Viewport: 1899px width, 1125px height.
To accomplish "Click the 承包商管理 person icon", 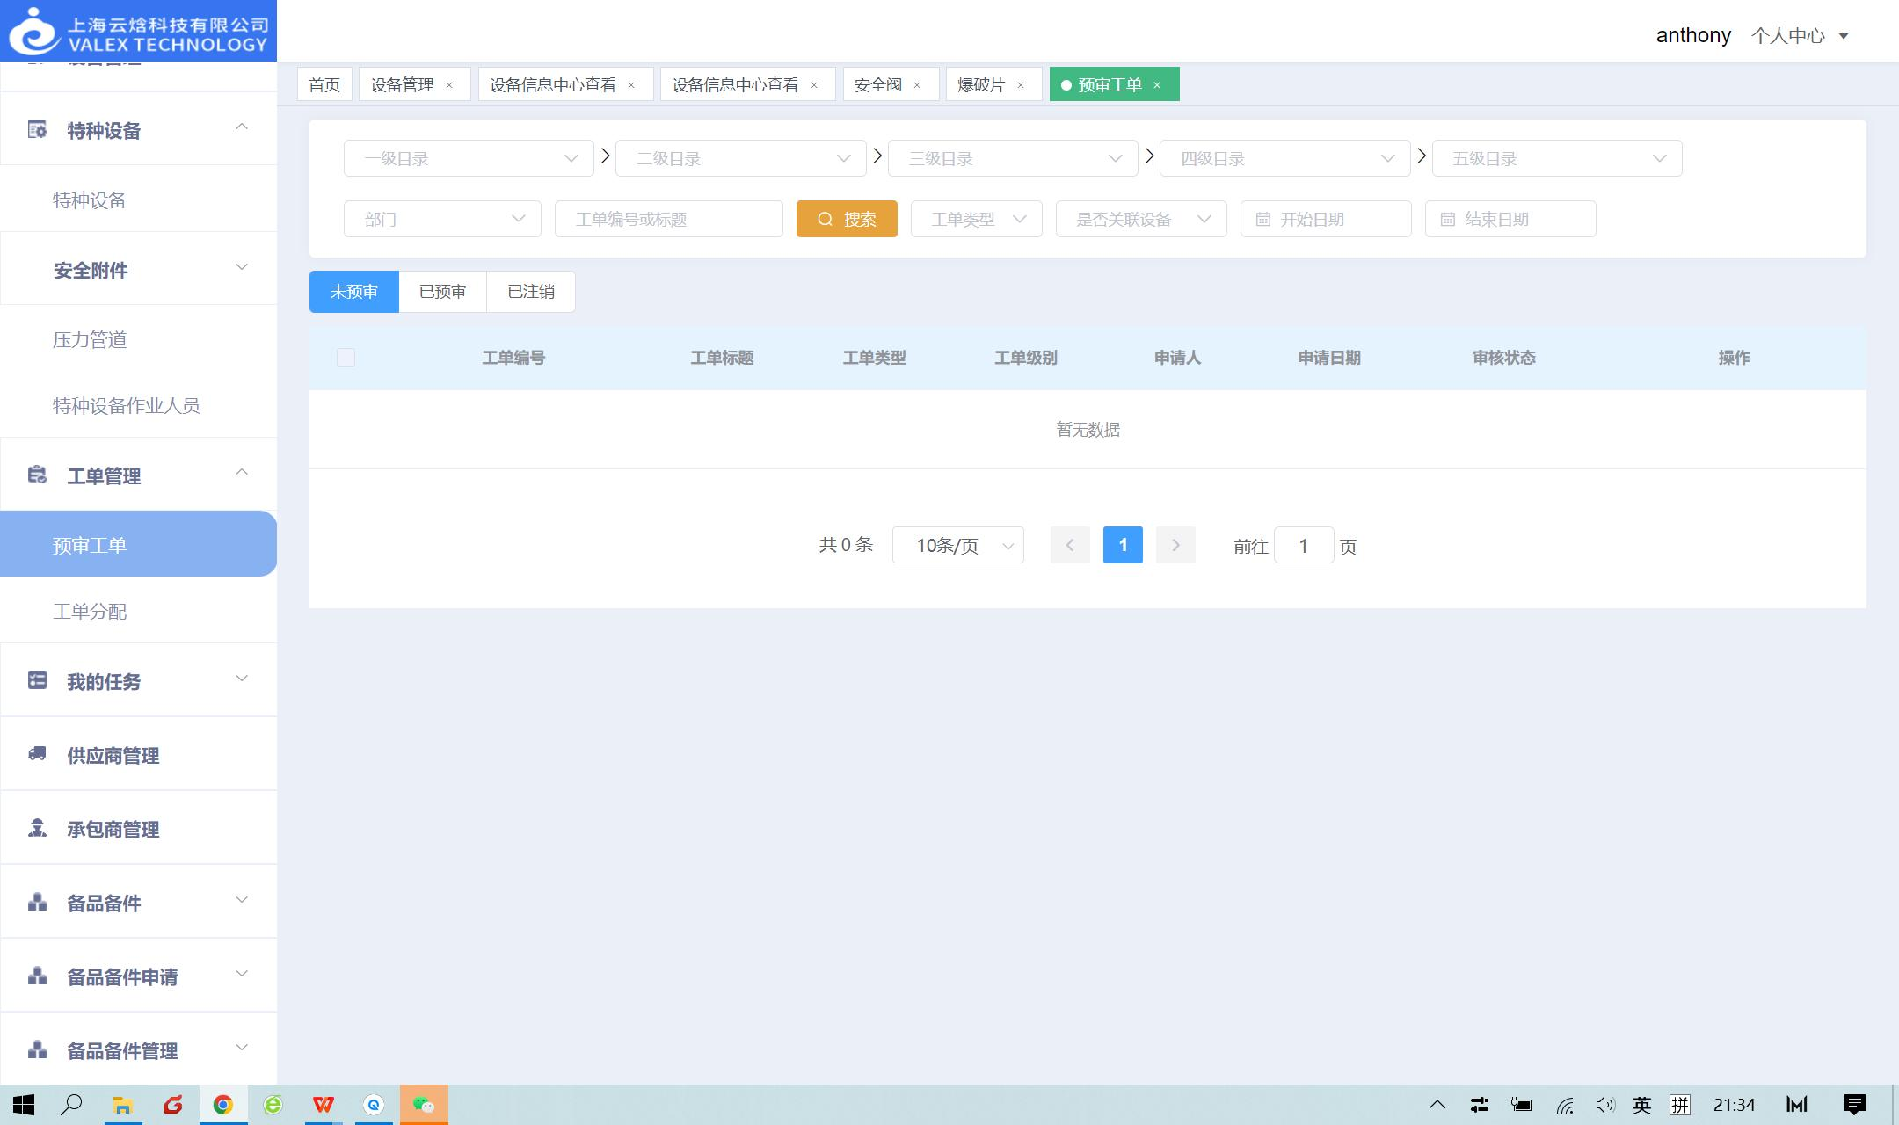I will point(37,828).
